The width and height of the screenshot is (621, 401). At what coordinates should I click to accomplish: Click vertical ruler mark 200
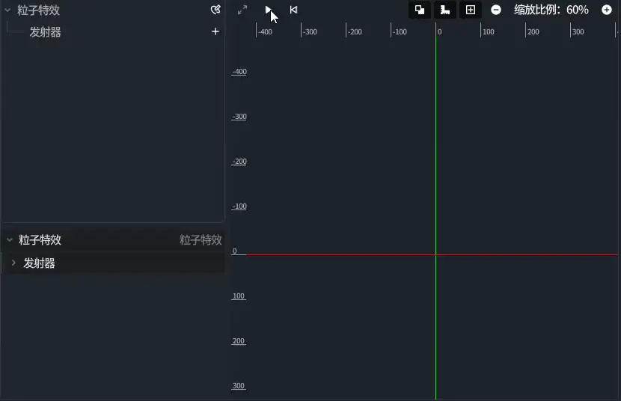(x=239, y=341)
